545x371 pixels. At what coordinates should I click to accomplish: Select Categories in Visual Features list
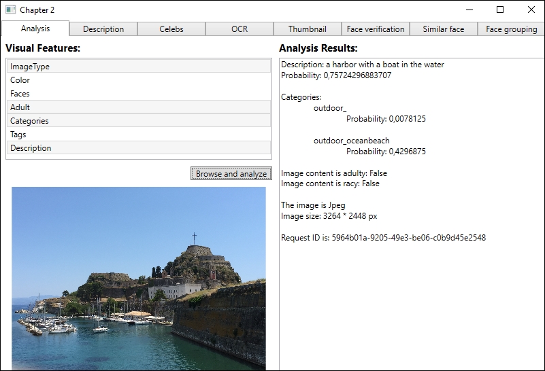(x=139, y=121)
